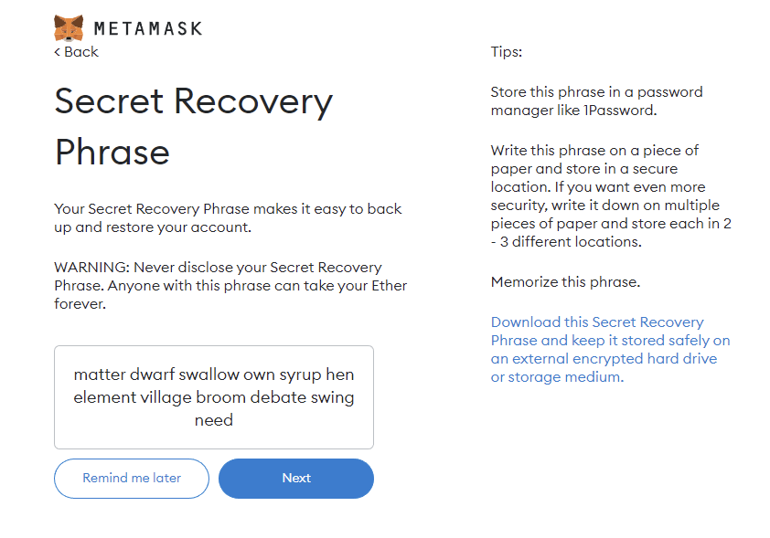Click the MetaMask fox logo
Screen dimensions: 770x538
(69, 28)
